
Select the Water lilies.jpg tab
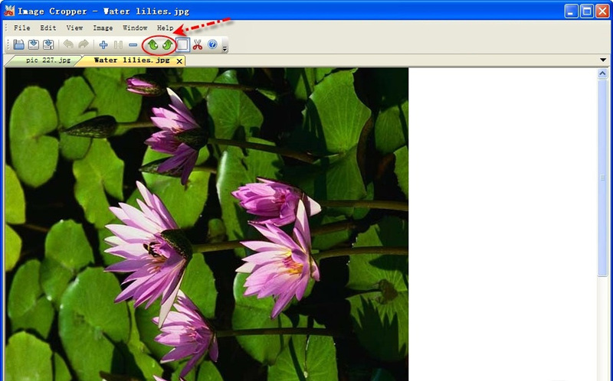click(x=132, y=60)
